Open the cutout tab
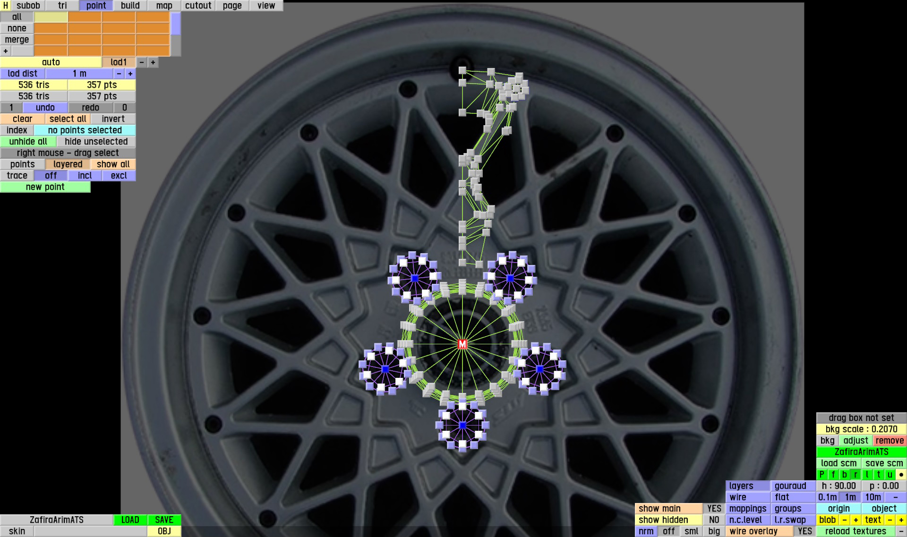 tap(198, 6)
